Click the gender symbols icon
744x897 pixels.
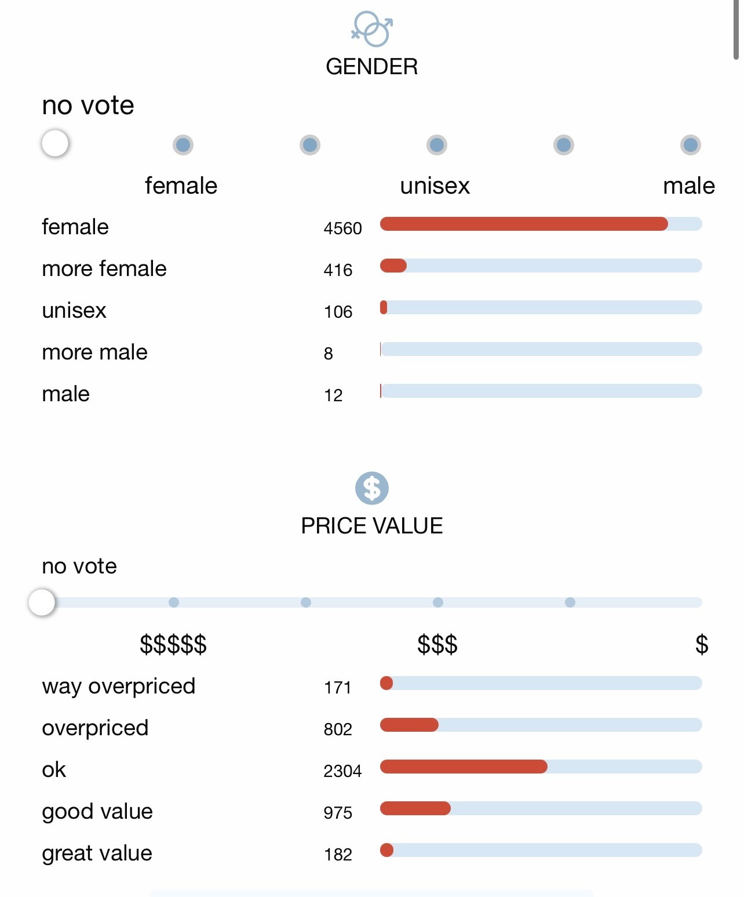click(x=372, y=29)
